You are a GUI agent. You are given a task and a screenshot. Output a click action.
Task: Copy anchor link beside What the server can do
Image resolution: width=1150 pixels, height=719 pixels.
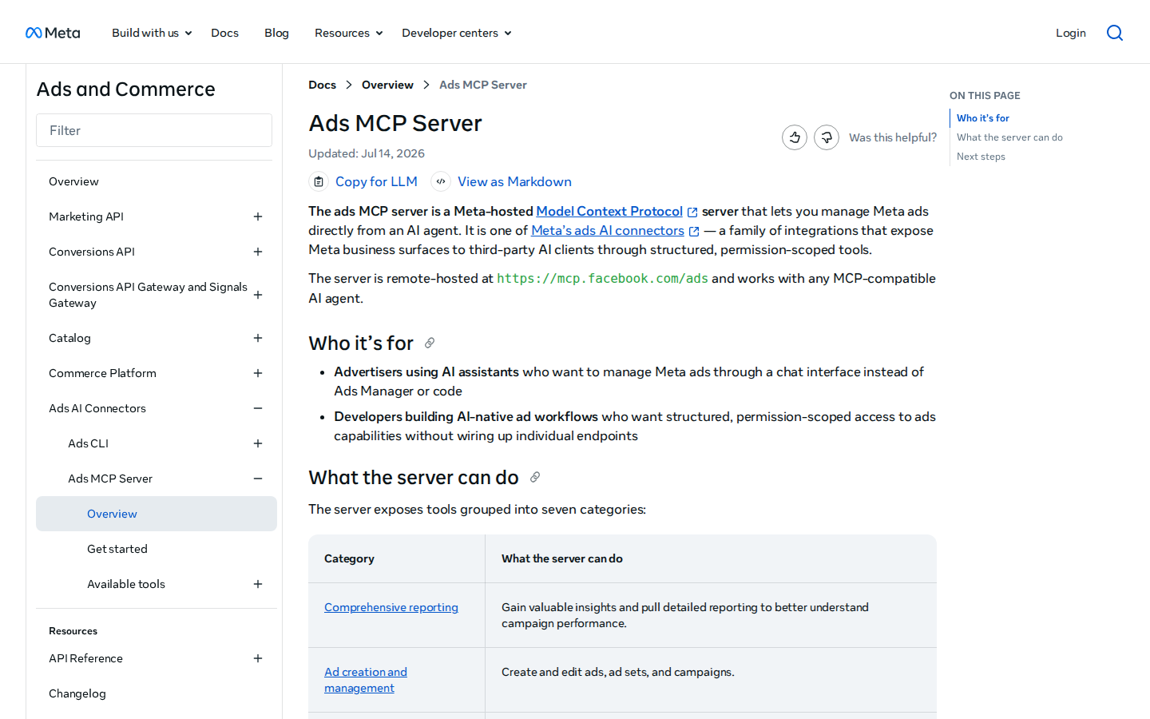pyautogui.click(x=535, y=477)
